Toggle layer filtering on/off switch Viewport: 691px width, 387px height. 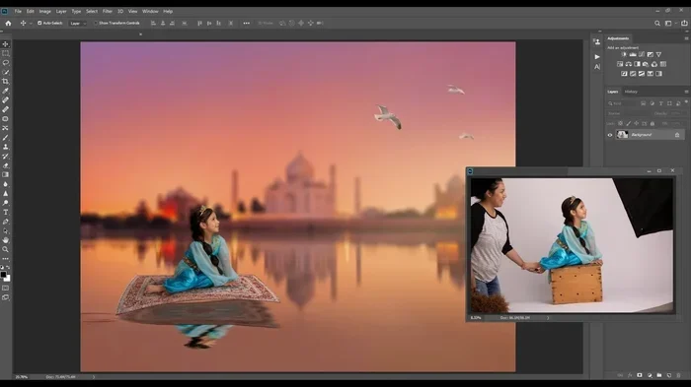686,102
